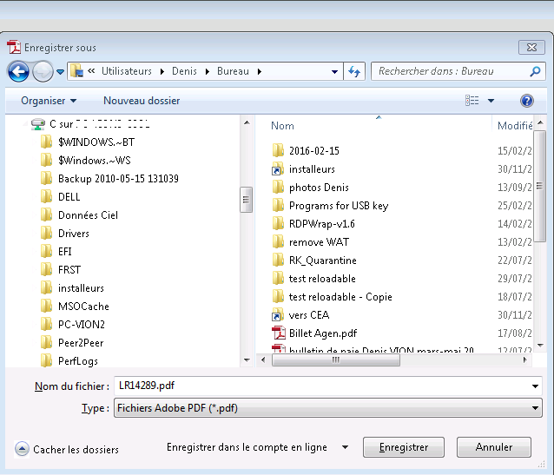Click the EFI folder icon in tree
The height and width of the screenshot is (475, 554).
point(46,252)
